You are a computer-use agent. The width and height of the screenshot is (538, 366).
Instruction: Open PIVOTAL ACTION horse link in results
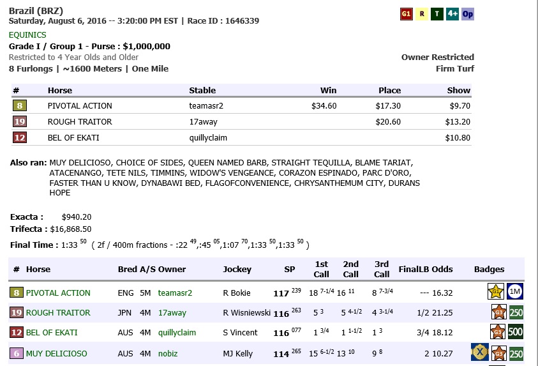click(58, 293)
